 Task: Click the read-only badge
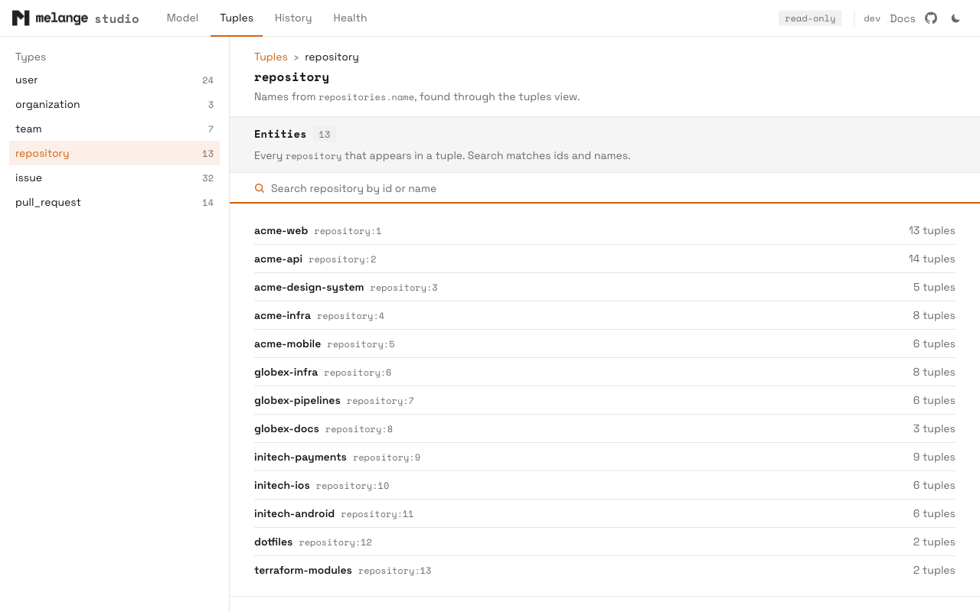click(810, 18)
